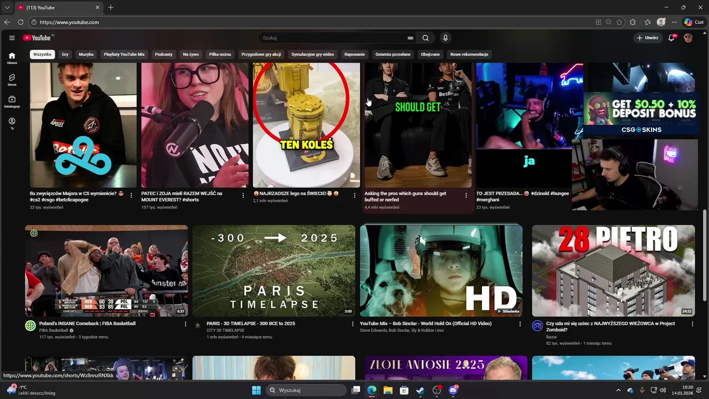
Task: Open File Explorer from the taskbar
Action: (388, 390)
